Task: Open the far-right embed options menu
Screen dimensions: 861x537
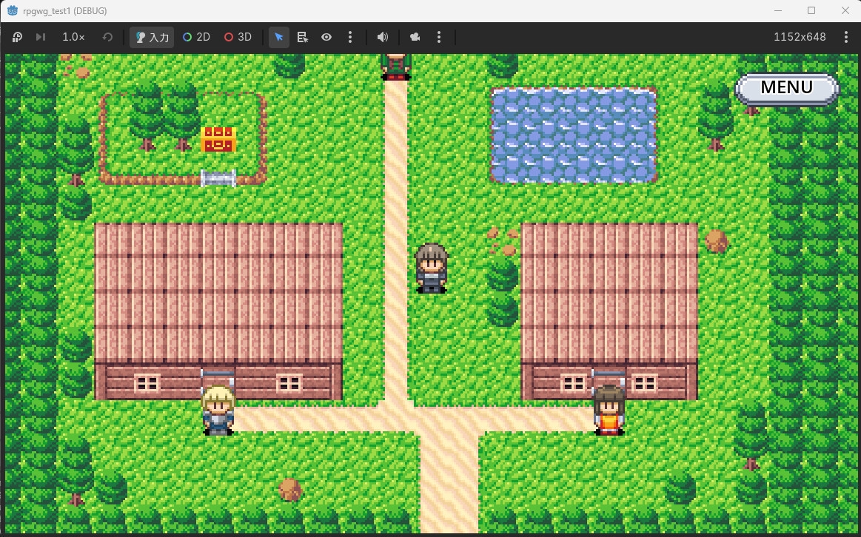Action: pos(845,37)
